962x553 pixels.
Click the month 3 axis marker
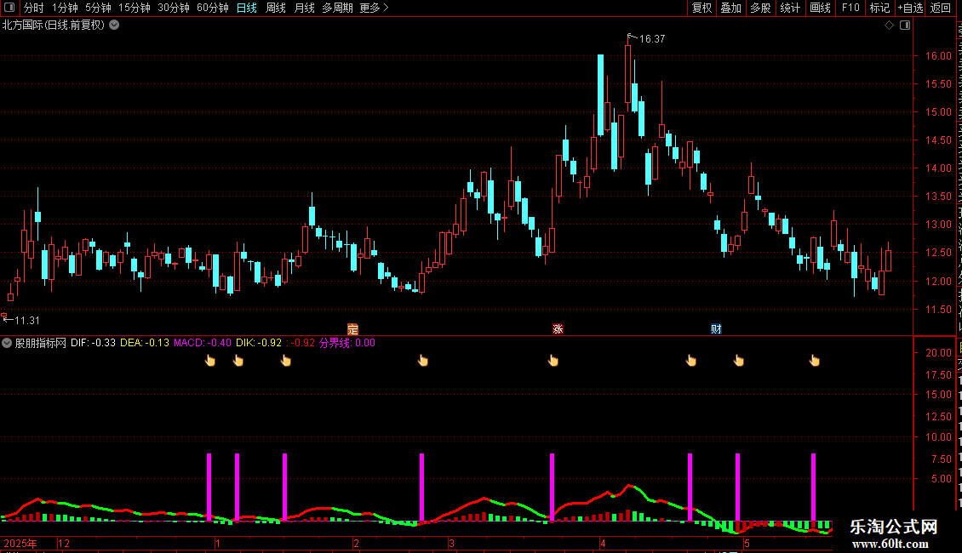[451, 543]
